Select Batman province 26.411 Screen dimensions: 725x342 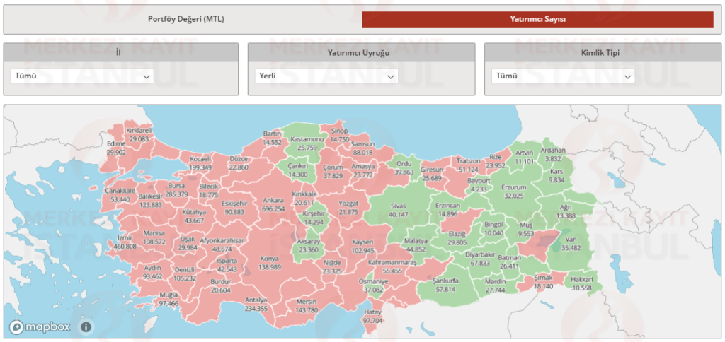pos(510,261)
